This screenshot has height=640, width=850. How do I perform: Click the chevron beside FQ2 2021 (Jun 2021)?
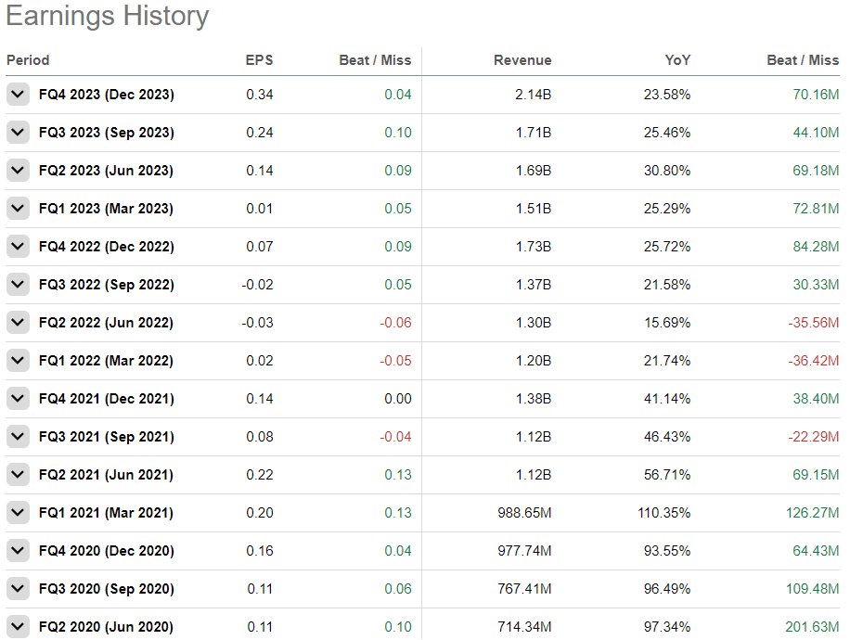coord(18,474)
